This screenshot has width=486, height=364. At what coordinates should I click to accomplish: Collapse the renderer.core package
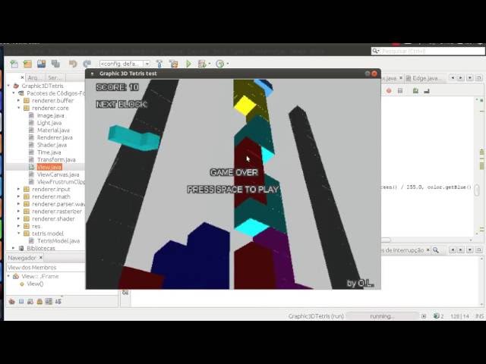point(18,108)
